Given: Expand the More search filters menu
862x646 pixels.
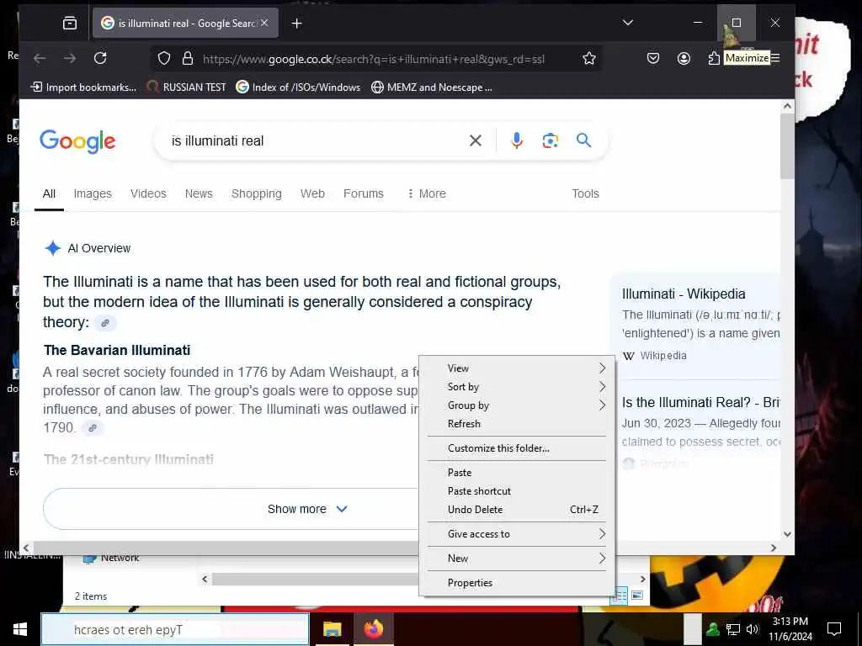Looking at the screenshot, I should (x=427, y=193).
